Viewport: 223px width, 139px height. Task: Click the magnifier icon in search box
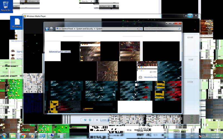(179, 29)
